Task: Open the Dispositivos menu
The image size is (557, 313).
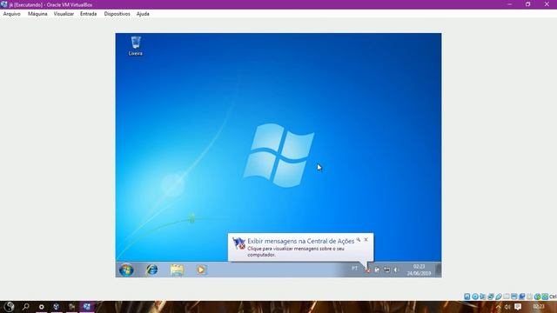Action: point(117,14)
